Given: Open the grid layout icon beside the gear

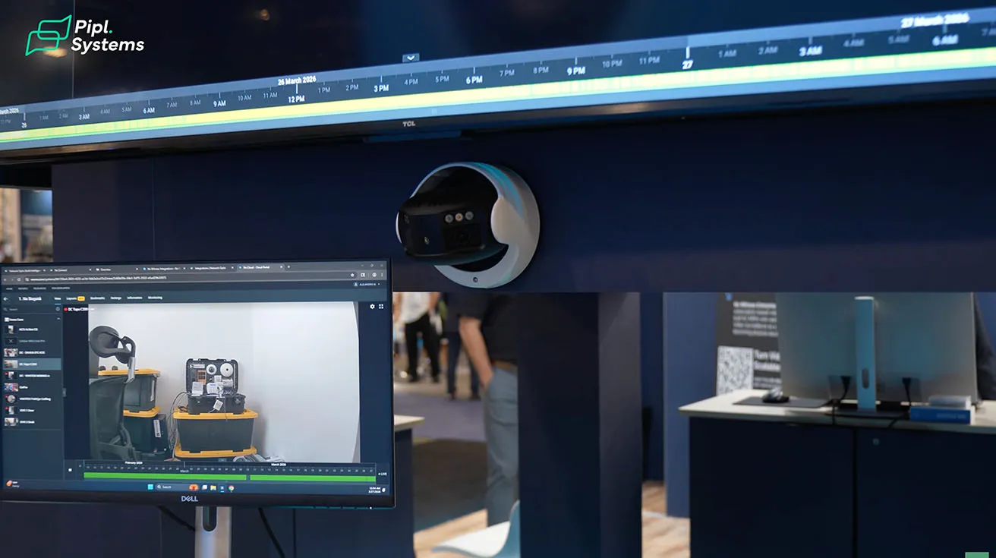Looking at the screenshot, I should coord(381,306).
